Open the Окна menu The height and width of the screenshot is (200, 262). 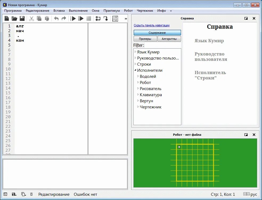96,11
